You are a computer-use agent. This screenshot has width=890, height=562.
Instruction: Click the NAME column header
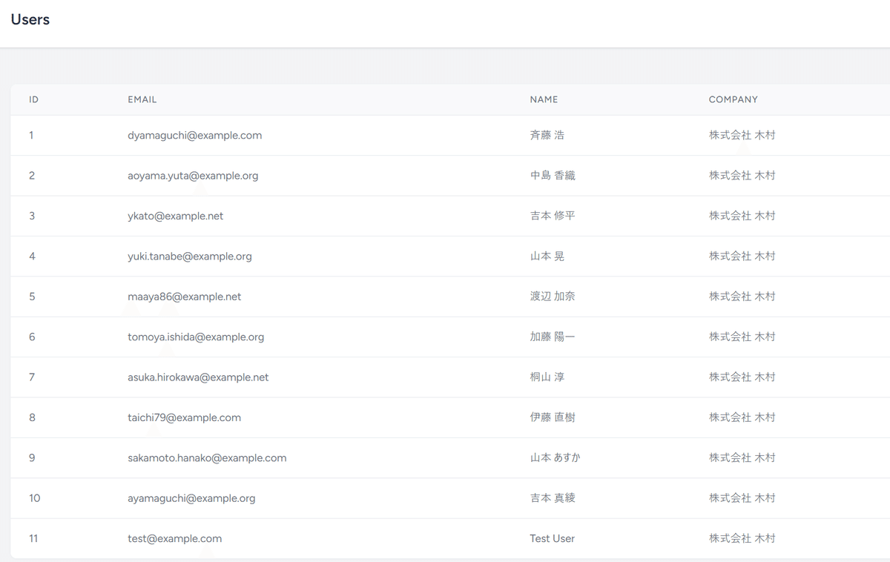coord(544,99)
